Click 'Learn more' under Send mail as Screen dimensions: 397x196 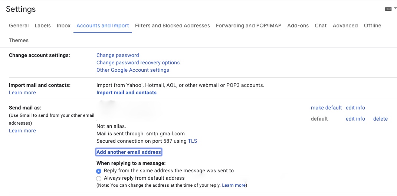pyautogui.click(x=22, y=131)
